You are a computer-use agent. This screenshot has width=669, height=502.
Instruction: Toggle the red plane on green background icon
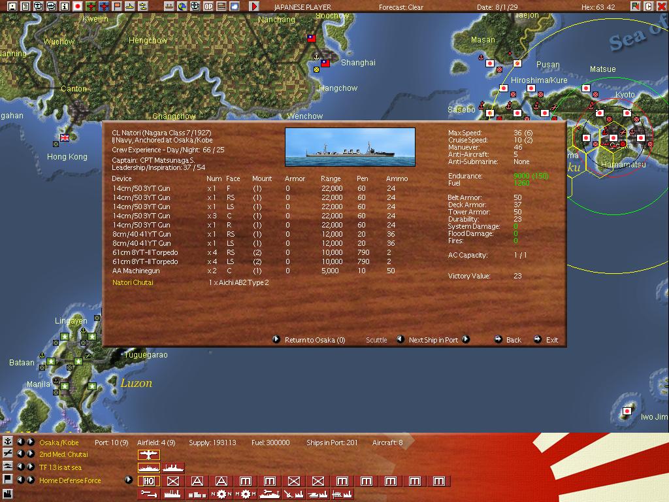pyautogui.click(x=91, y=7)
